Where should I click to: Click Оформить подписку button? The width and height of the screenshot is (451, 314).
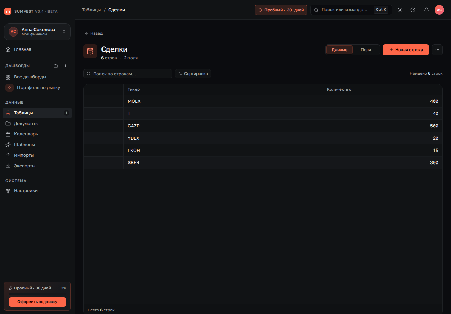(38, 302)
